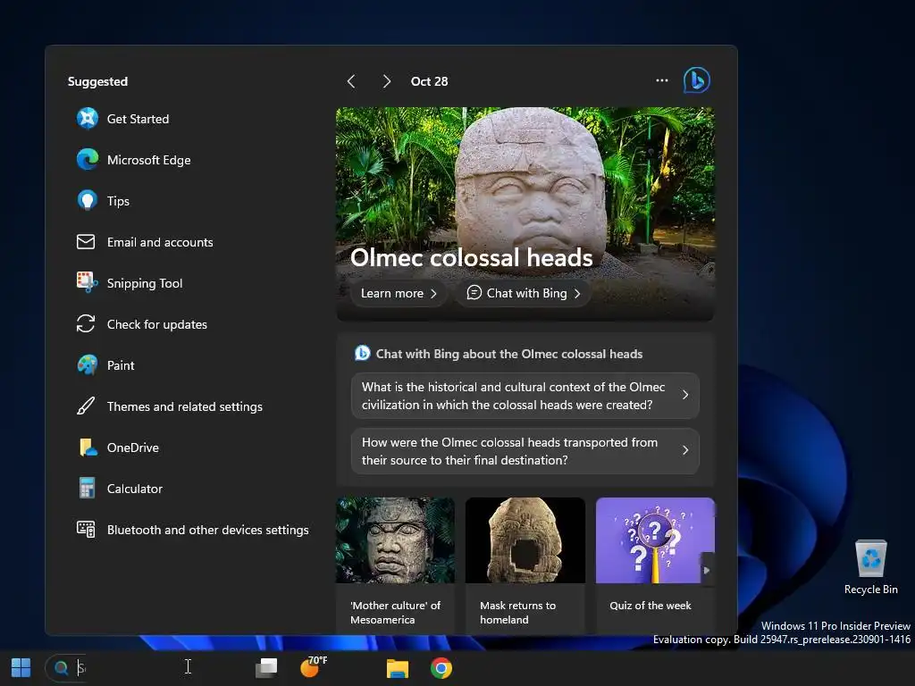Go to the previous day arrow

tap(350, 81)
